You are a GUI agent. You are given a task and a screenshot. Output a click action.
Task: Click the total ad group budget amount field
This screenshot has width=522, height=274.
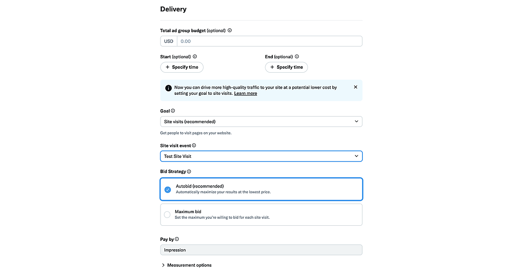(270, 41)
